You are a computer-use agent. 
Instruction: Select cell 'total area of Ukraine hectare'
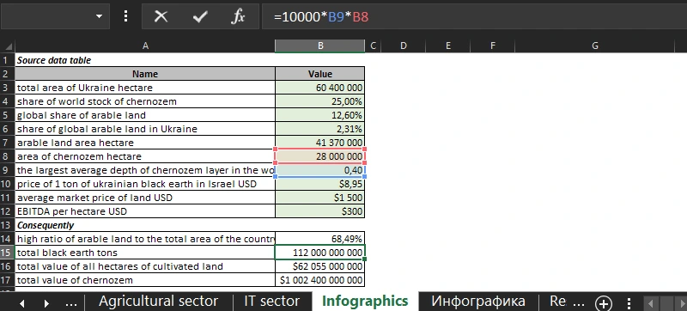[145, 88]
